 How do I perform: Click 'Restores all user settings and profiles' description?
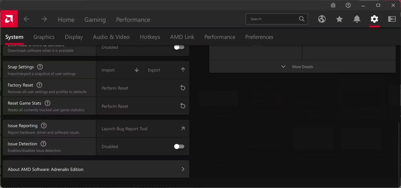[47, 92]
